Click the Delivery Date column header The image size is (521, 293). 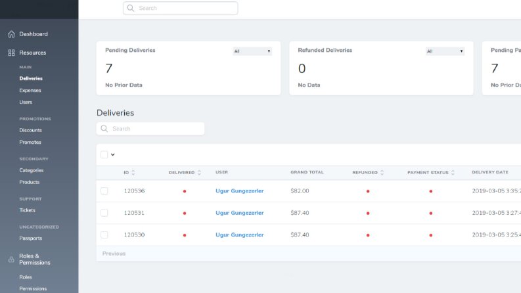pos(490,172)
